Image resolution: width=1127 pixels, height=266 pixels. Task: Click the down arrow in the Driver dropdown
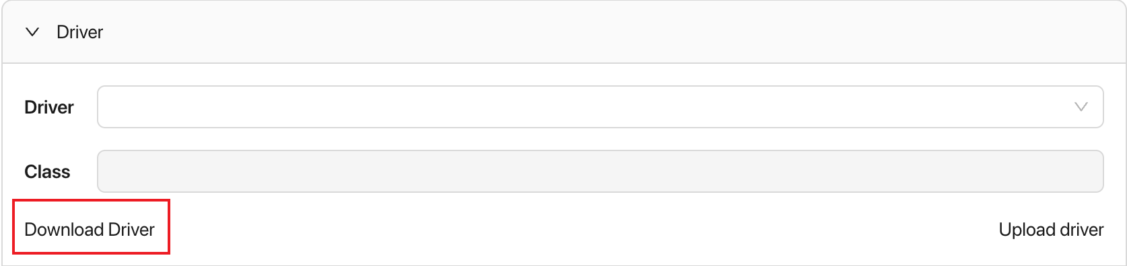point(1081,107)
